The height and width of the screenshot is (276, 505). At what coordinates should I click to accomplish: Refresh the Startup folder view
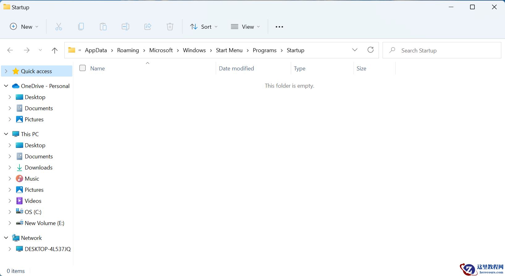[x=370, y=50]
